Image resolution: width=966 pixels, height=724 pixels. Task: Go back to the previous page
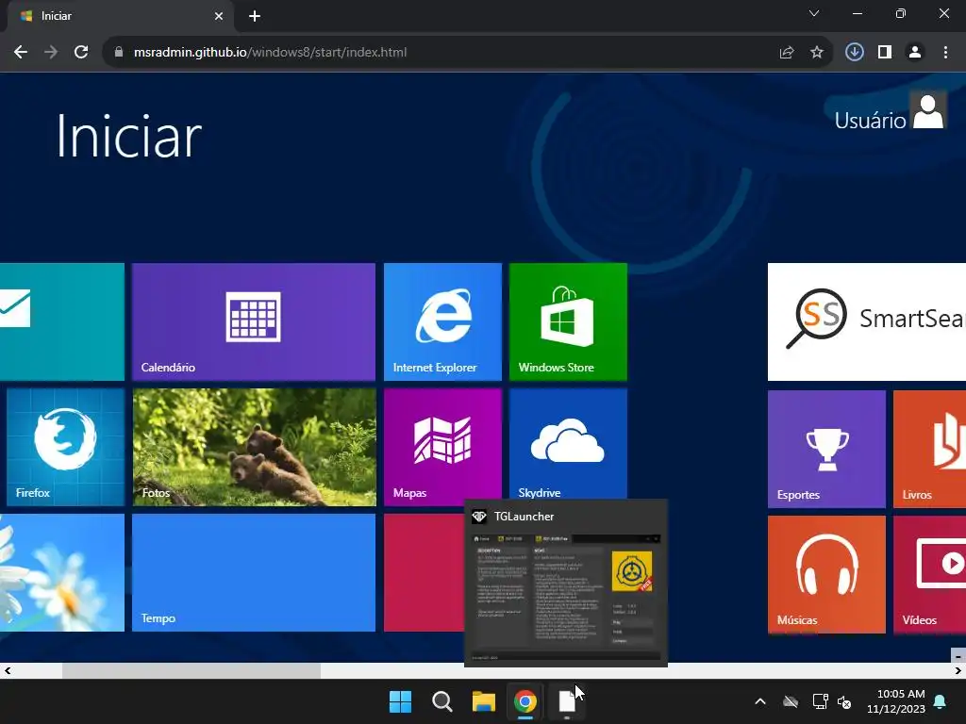tap(21, 53)
